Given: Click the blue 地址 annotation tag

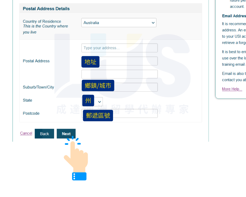Looking at the screenshot, I should [x=90, y=62].
